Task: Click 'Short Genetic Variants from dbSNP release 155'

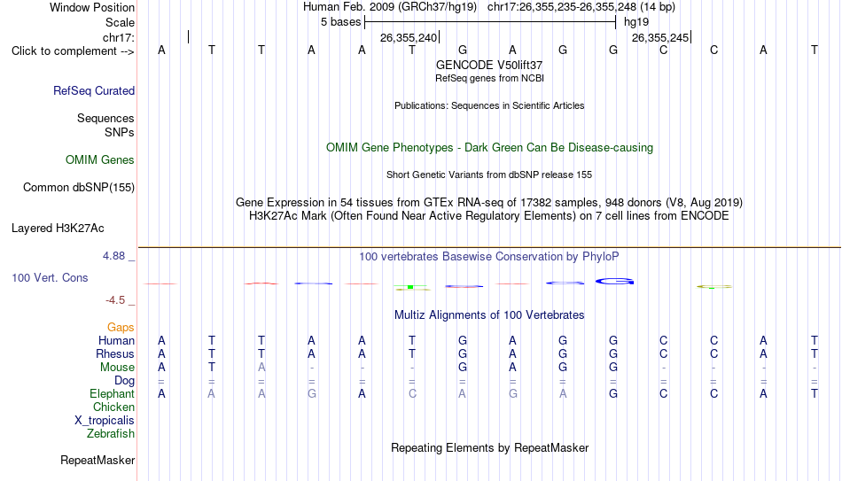Action: tap(489, 175)
